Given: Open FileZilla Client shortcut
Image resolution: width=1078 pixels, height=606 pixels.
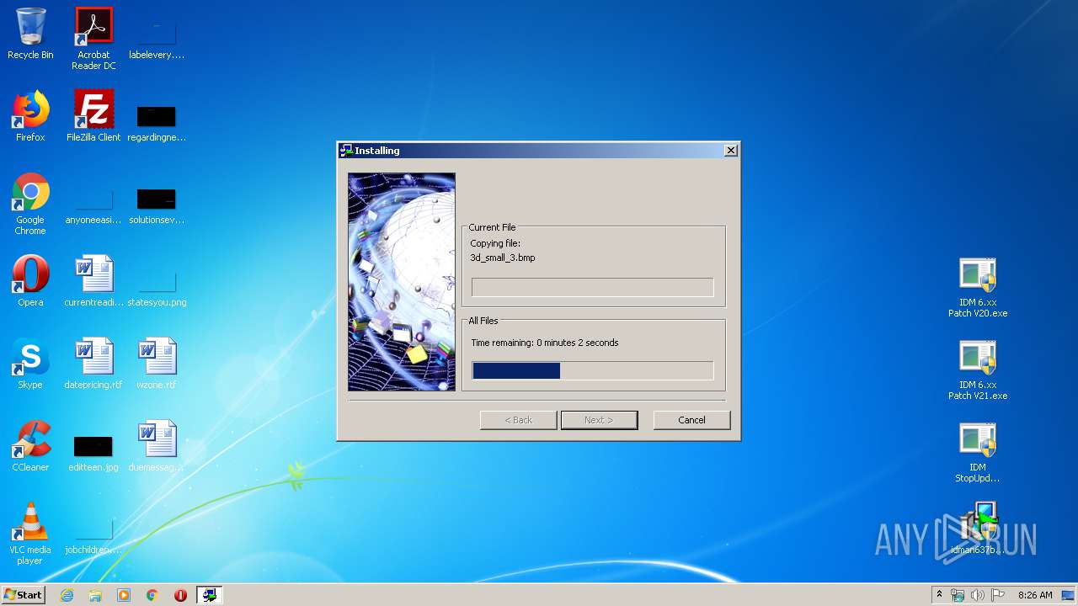Looking at the screenshot, I should 93,116.
